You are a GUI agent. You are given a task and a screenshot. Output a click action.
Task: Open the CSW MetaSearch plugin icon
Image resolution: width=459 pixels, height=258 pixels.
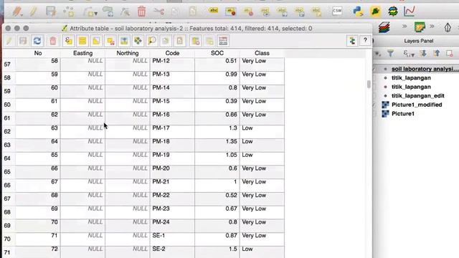pyautogui.click(x=337, y=11)
